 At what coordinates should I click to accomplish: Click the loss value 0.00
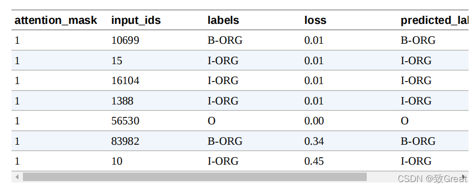click(x=314, y=121)
